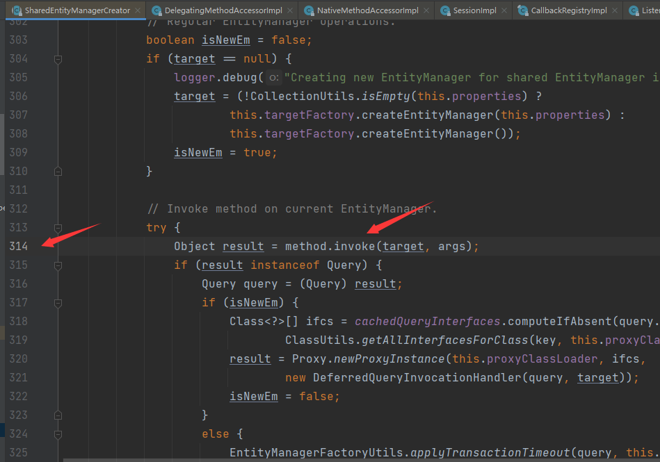Collapse the if block using the arrow at line 304
The image size is (660, 462).
58,58
